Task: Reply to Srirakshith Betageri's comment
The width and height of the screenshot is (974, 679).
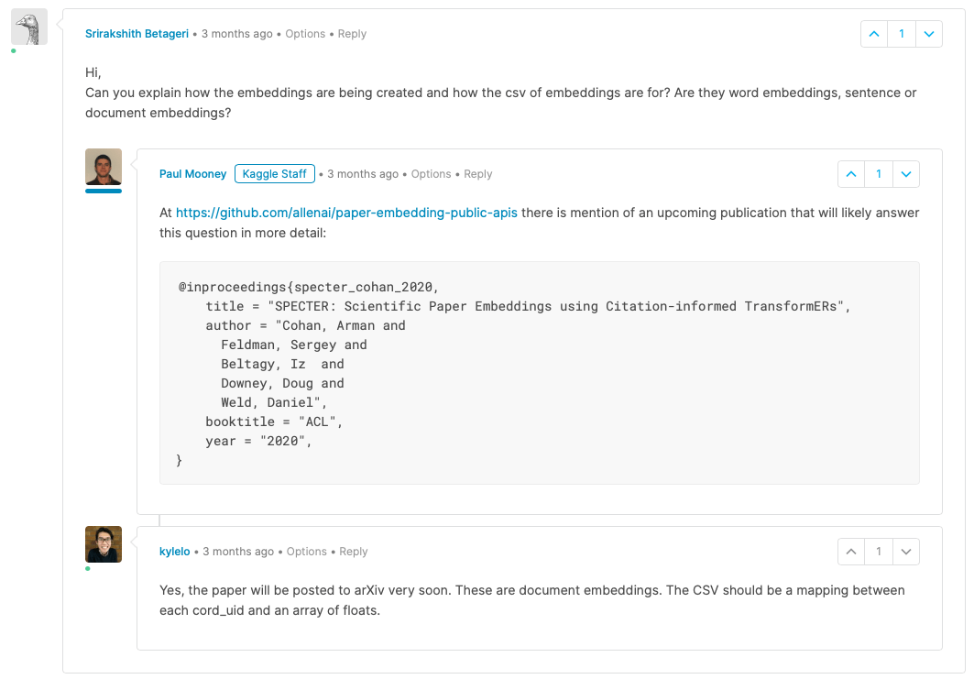Action: point(352,34)
